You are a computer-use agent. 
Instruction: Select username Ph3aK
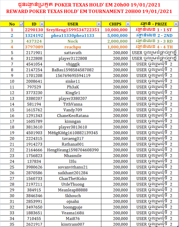coord(73,87)
